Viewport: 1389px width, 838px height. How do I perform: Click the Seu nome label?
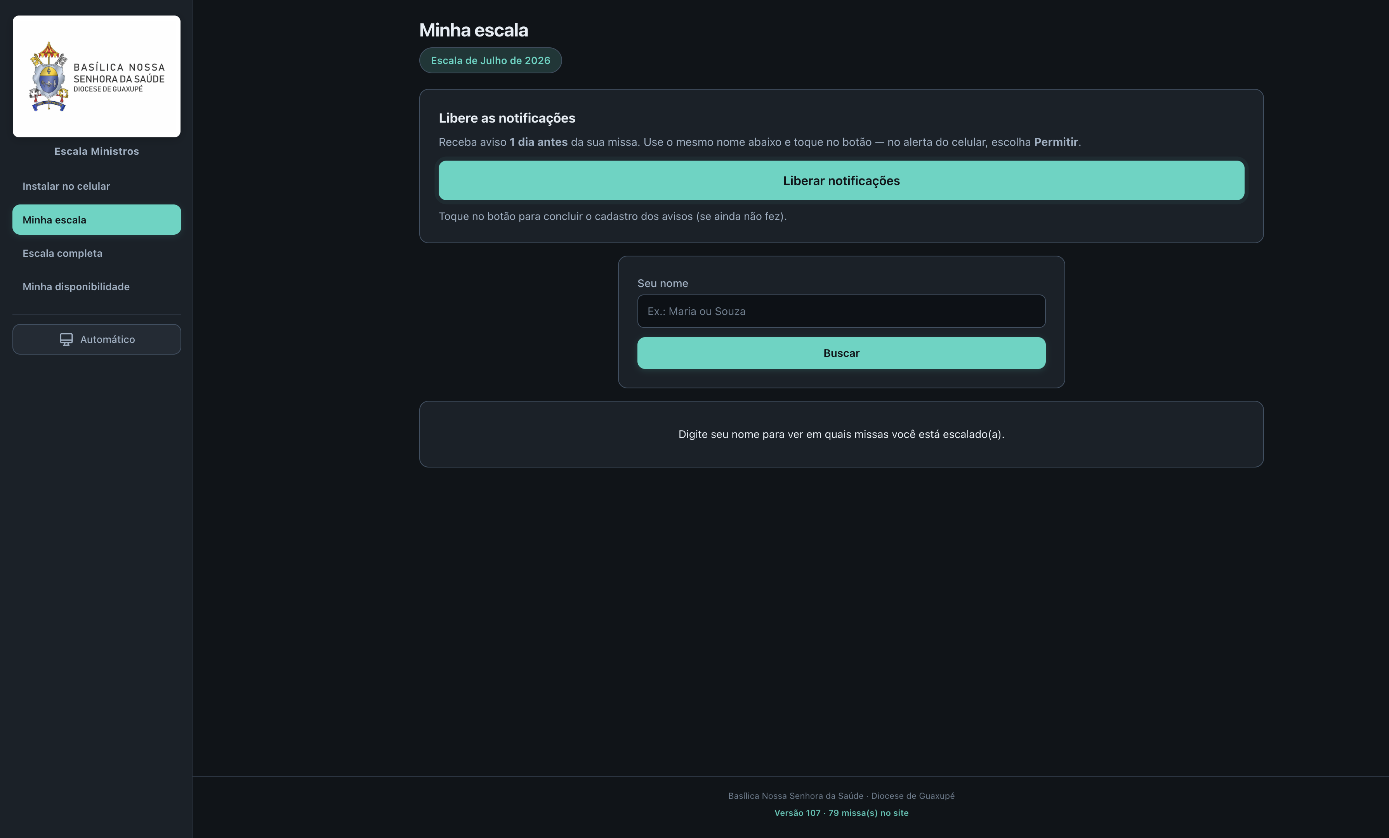[662, 284]
